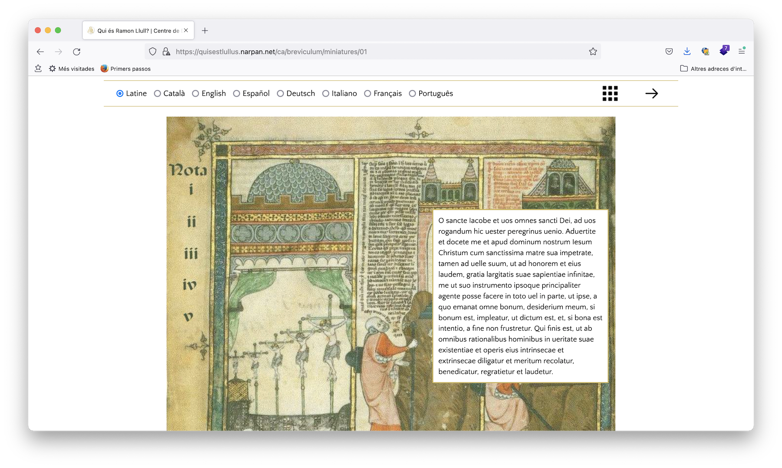Reload the current page
The image size is (782, 468).
tap(76, 52)
